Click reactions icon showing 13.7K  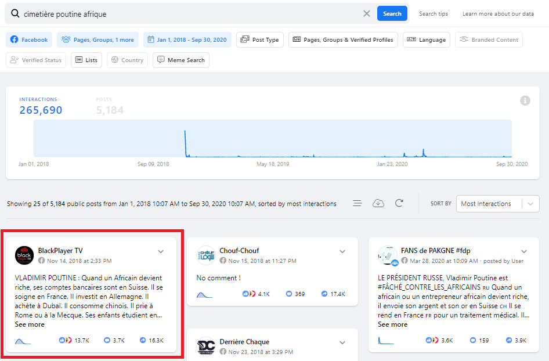65,340
